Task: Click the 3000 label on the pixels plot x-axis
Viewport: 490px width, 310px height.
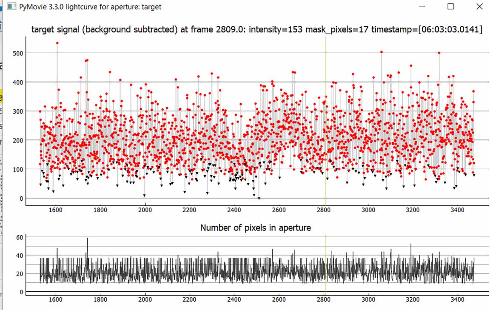Action: [x=368, y=299]
